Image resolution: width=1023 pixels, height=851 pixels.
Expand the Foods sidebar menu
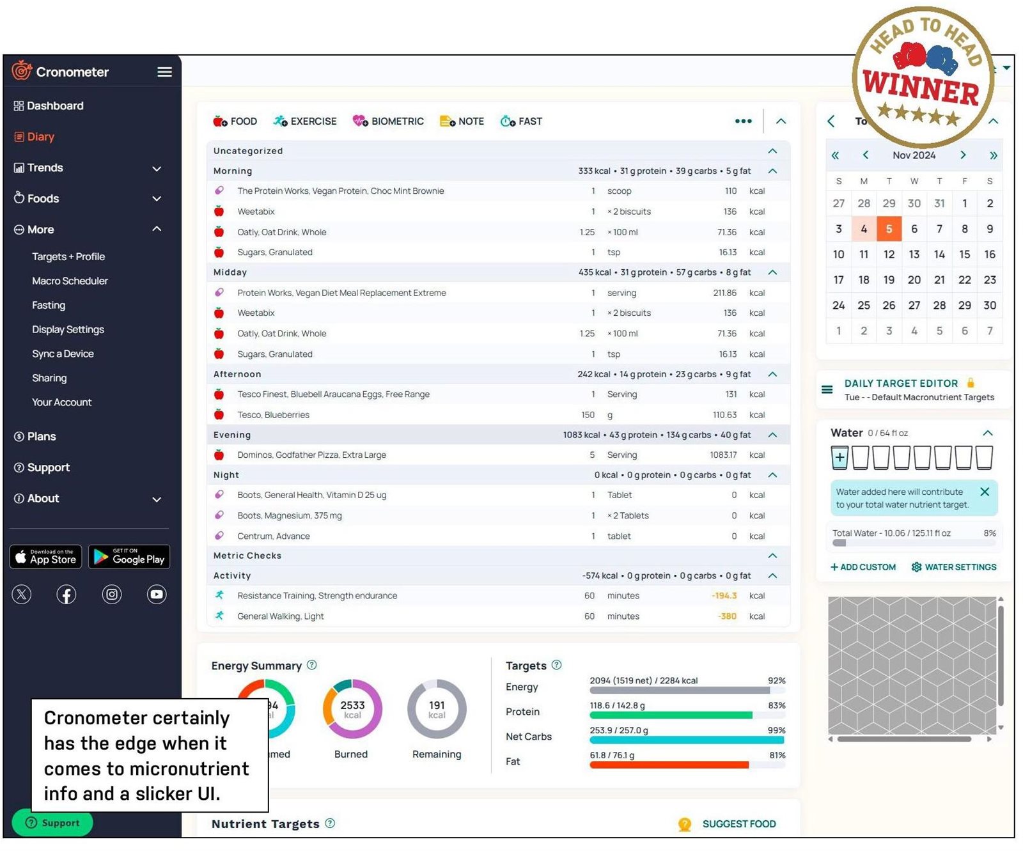click(157, 199)
